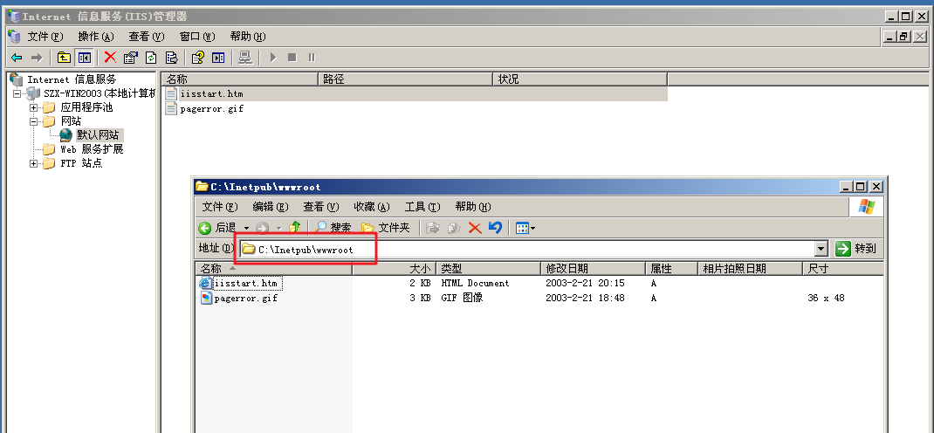This screenshot has height=433, width=934.
Task: Click the blue Undo arrow in Explorer toolbar
Action: (495, 228)
